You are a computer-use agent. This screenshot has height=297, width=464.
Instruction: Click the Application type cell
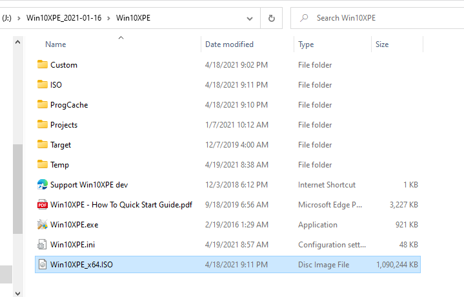tap(318, 225)
